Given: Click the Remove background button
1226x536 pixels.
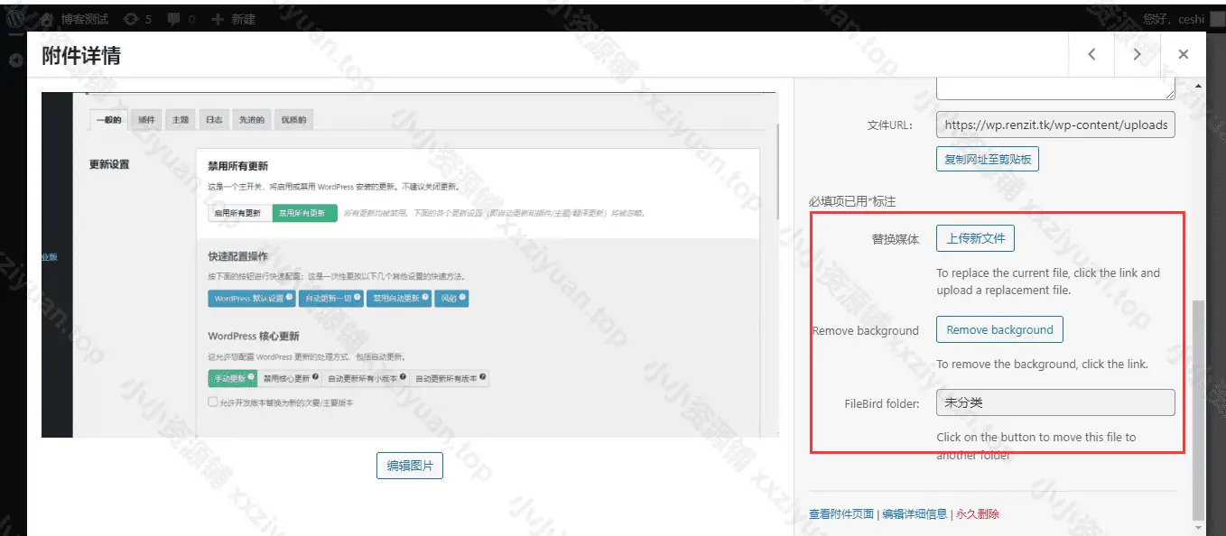Looking at the screenshot, I should [x=998, y=329].
